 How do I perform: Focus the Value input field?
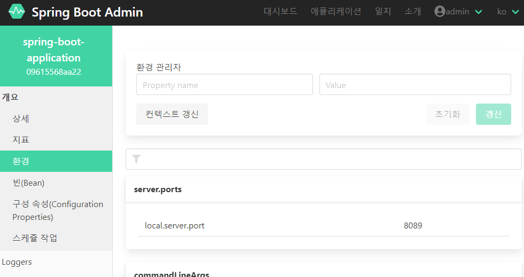[415, 84]
